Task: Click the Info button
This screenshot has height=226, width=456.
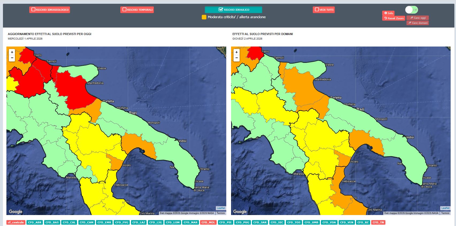Action: point(388,13)
